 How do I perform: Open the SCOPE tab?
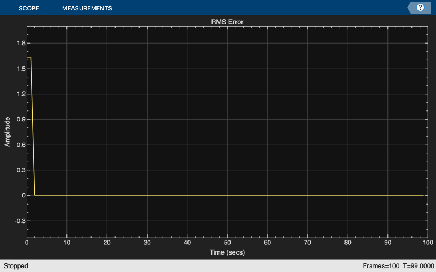(29, 8)
